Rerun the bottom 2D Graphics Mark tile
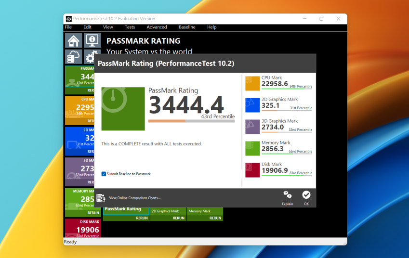409x258 pixels. point(178,218)
